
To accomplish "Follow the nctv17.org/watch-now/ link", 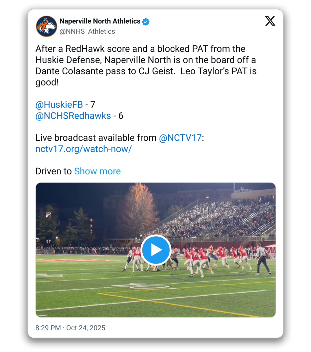I will (x=83, y=149).
